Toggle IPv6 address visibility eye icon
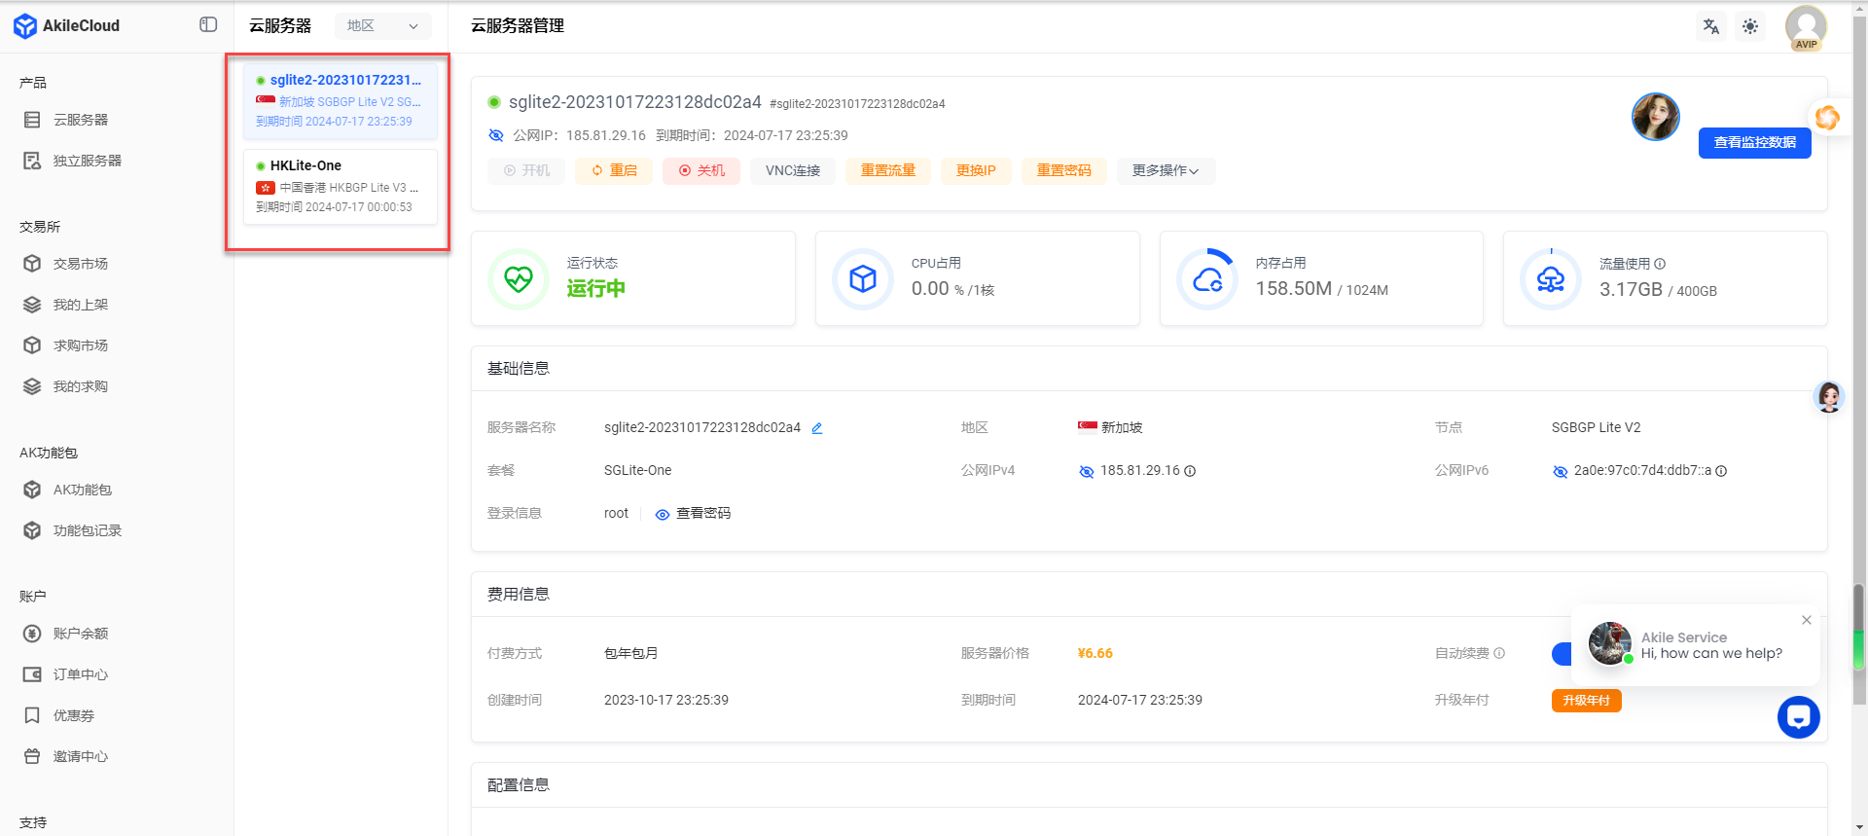Viewport: 1868px width, 836px height. coord(1561,471)
